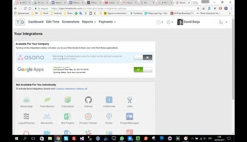Open Company Integrations Settings link
This screenshot has width=247, height=142.
[71, 89]
